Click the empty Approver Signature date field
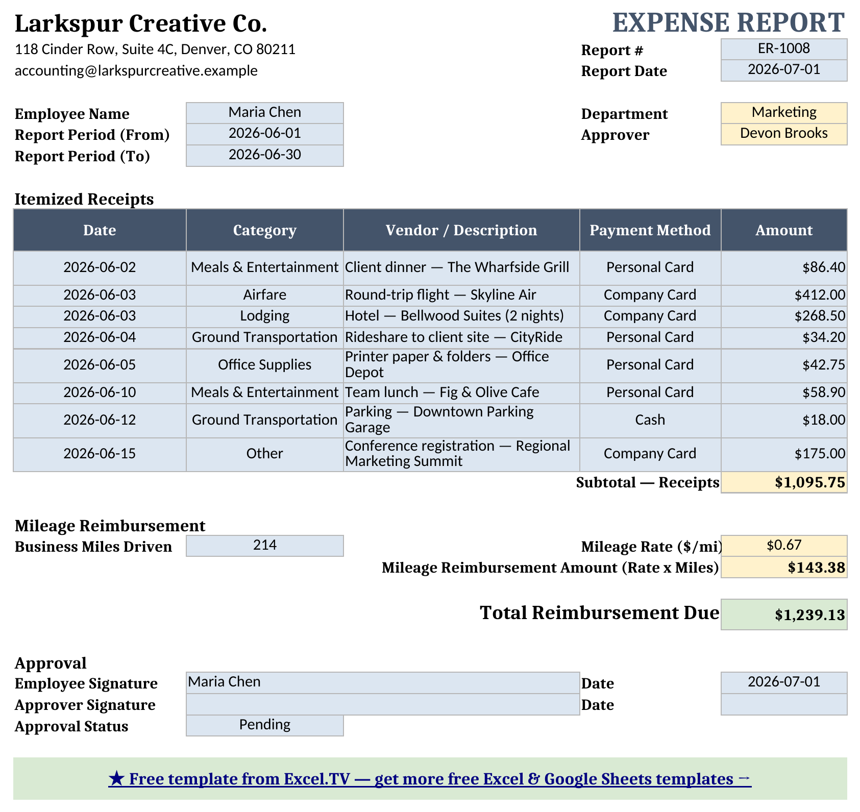The image size is (860, 812). click(x=784, y=704)
